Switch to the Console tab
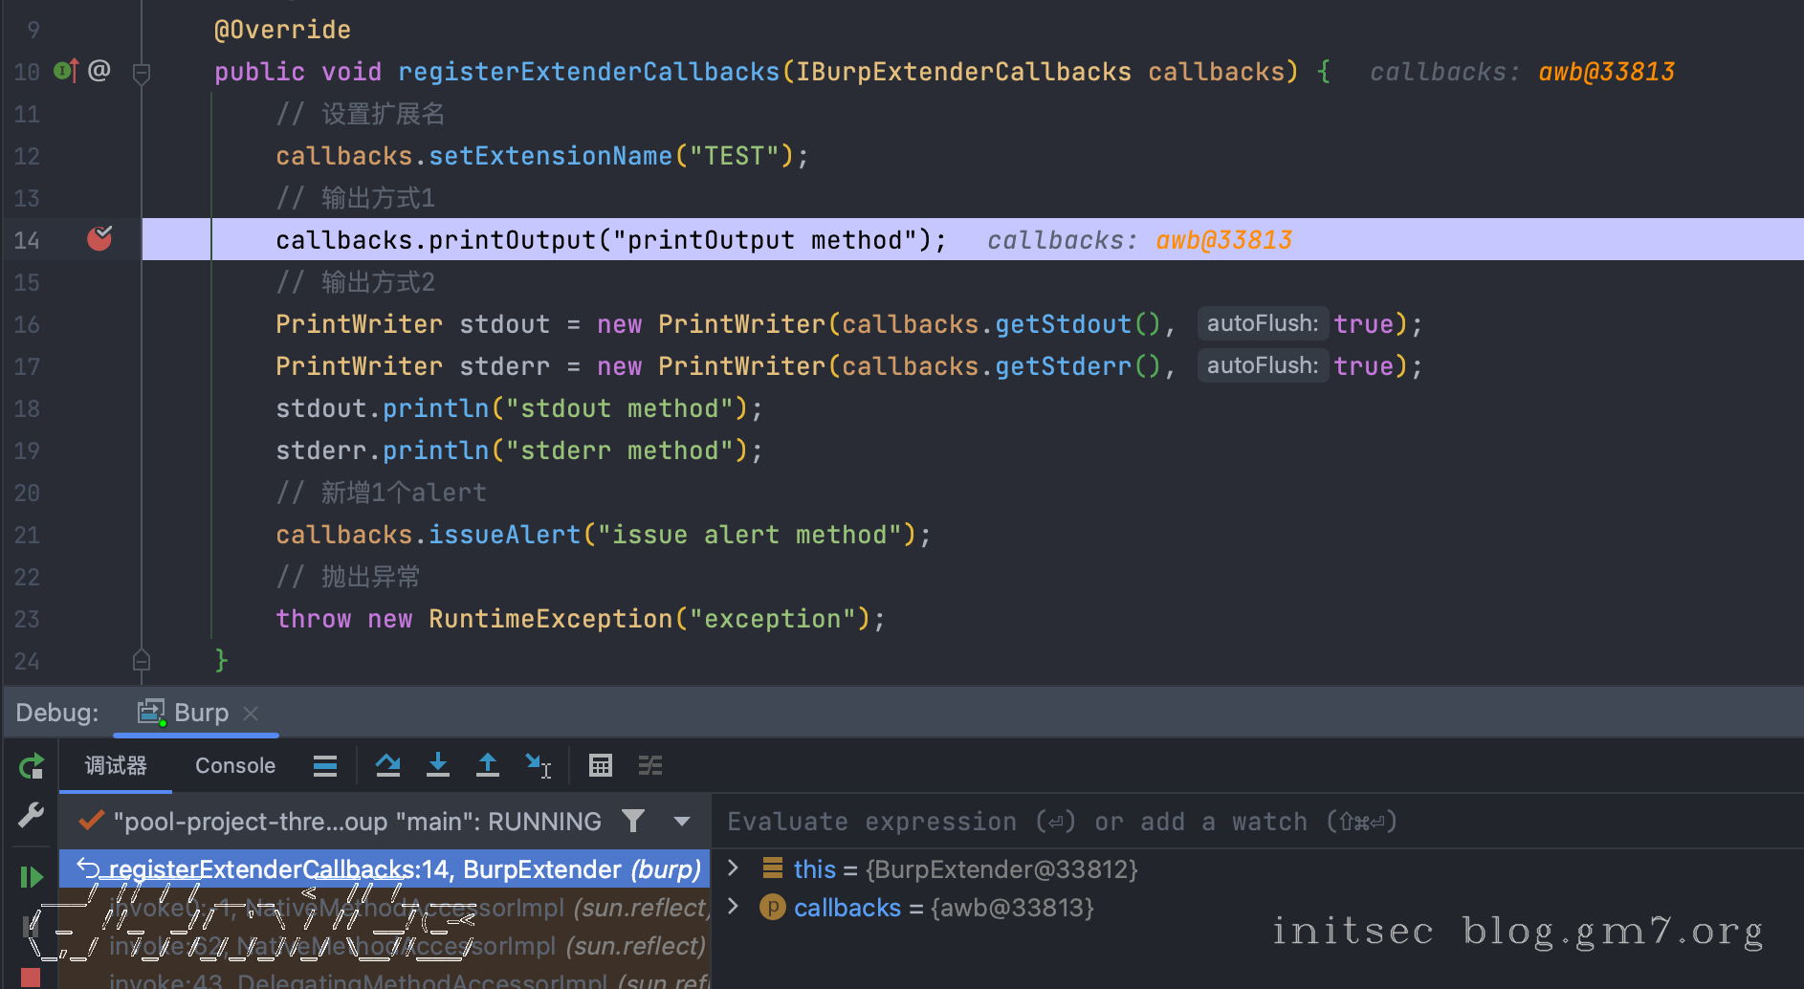This screenshot has height=989, width=1804. point(234,765)
